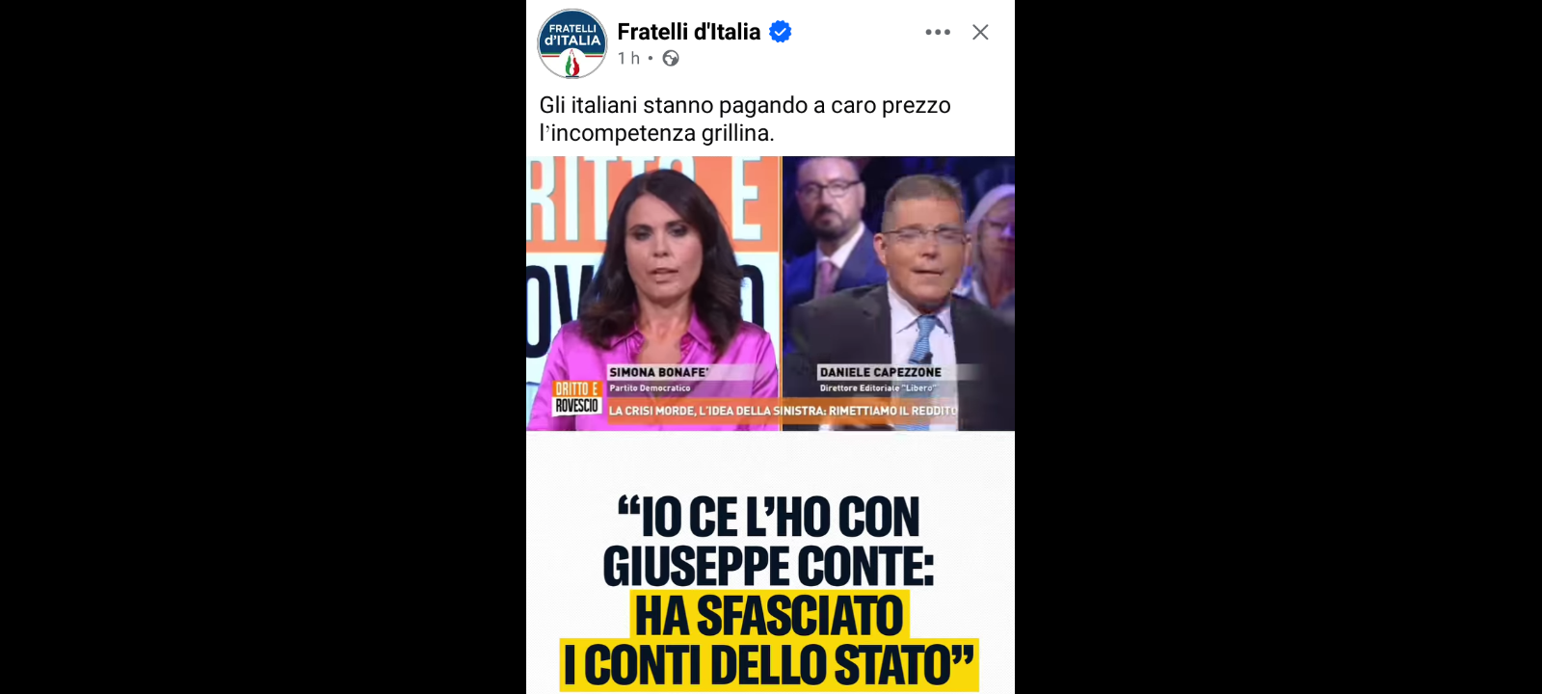
Task: Click Simona Bonafè's video frame
Action: pos(652,293)
